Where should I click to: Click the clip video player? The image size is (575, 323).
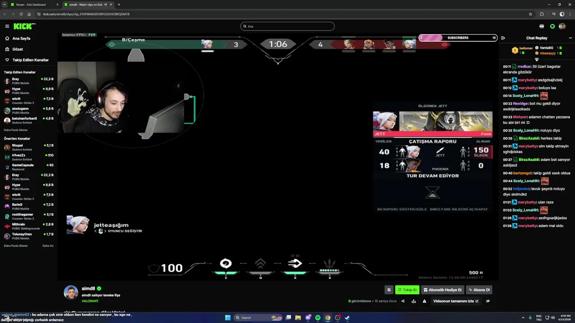278,156
